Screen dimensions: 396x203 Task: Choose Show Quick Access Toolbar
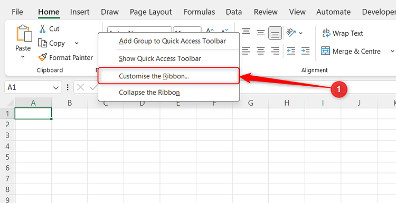click(x=169, y=58)
